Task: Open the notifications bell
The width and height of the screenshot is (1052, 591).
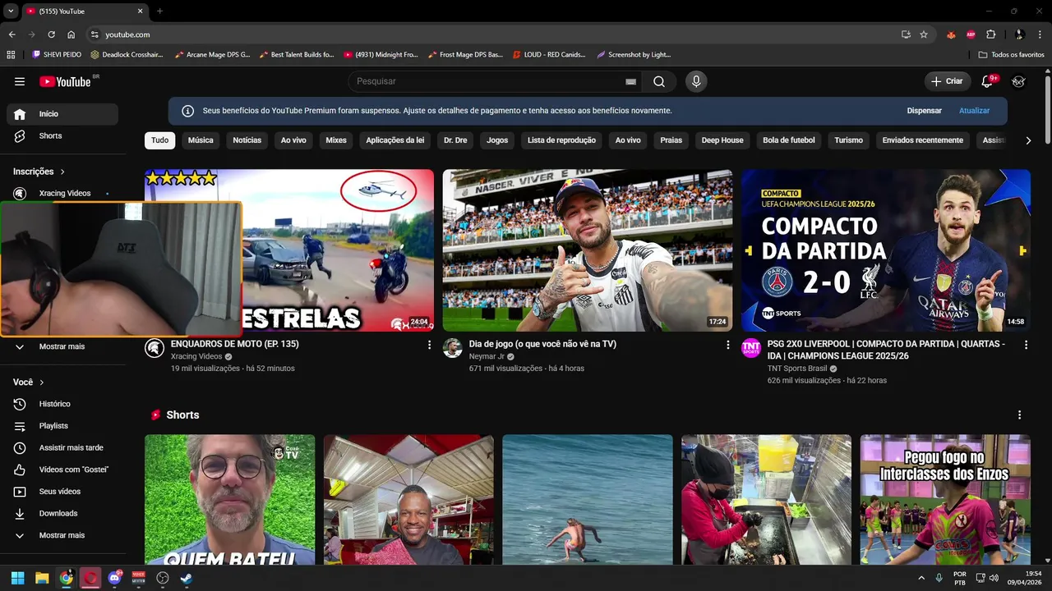Action: click(987, 81)
